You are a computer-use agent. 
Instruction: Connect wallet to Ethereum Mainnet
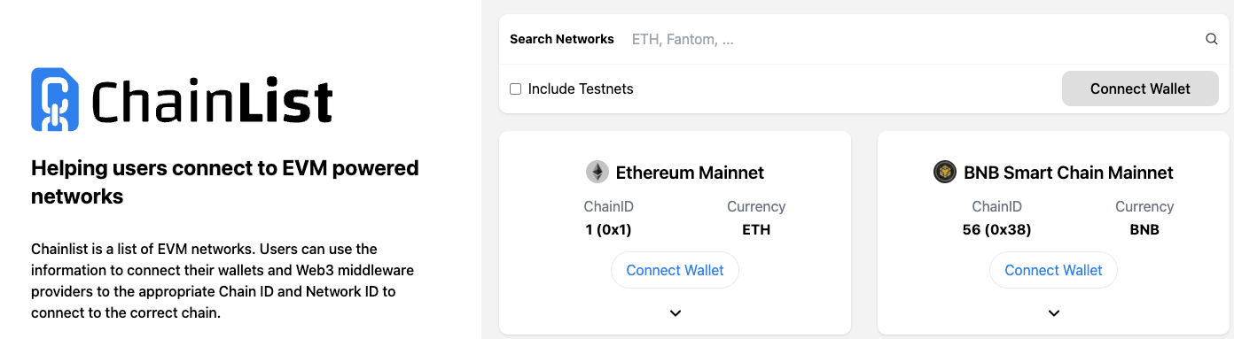tap(676, 270)
